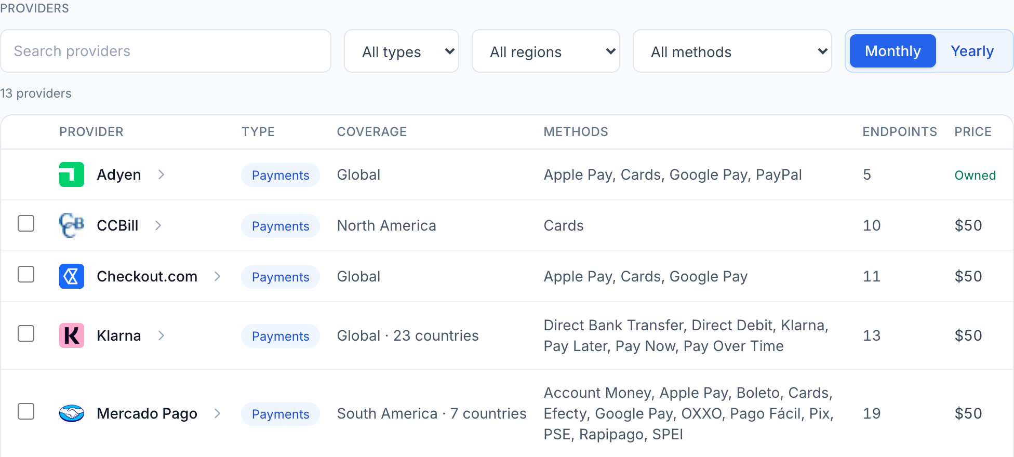Click the PROVIDERS section heading

point(34,8)
